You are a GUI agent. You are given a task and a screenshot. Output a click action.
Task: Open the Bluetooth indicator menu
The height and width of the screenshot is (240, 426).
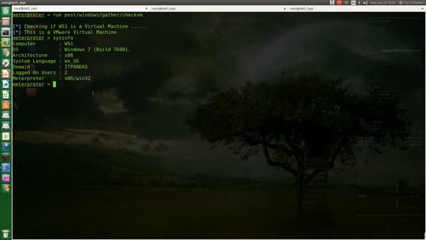(359, 3)
